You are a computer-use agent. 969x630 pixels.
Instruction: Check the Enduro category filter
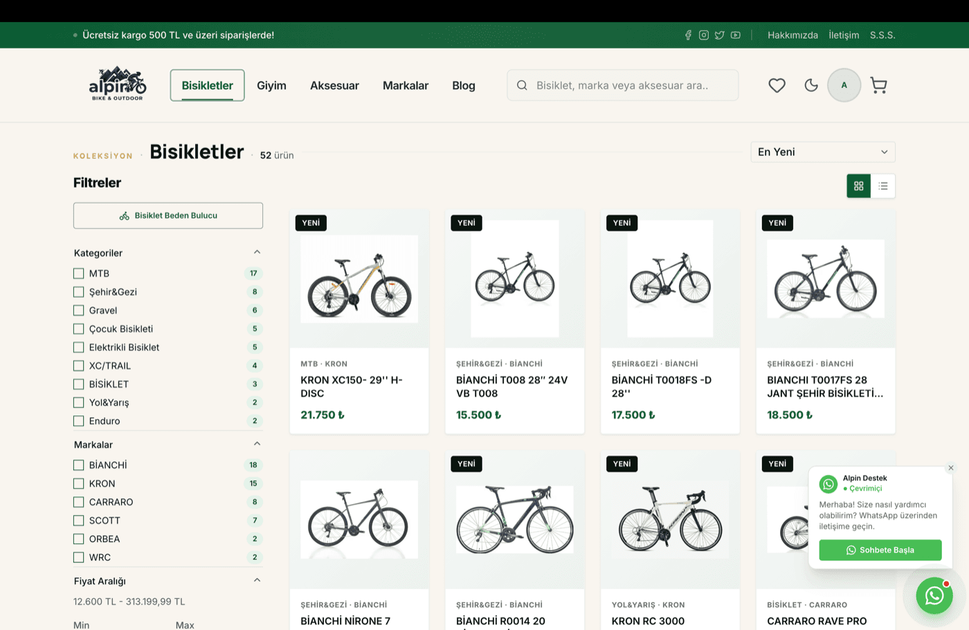pyautogui.click(x=79, y=421)
